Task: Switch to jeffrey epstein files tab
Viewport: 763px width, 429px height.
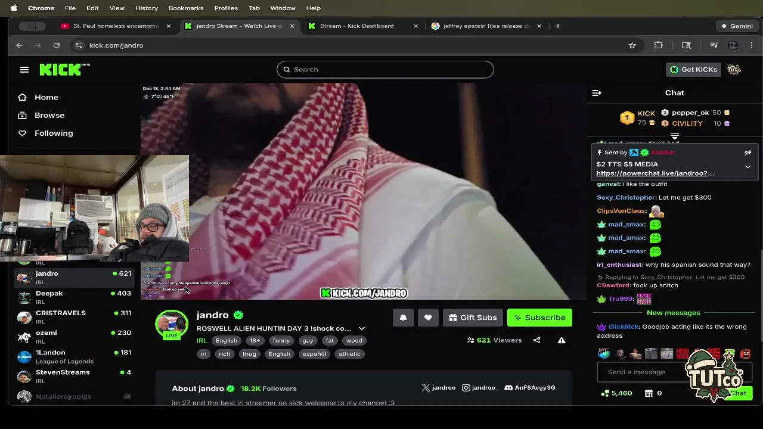Action: point(486,26)
